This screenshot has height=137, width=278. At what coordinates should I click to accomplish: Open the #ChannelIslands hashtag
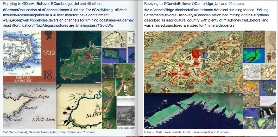pyautogui.click(x=55, y=10)
